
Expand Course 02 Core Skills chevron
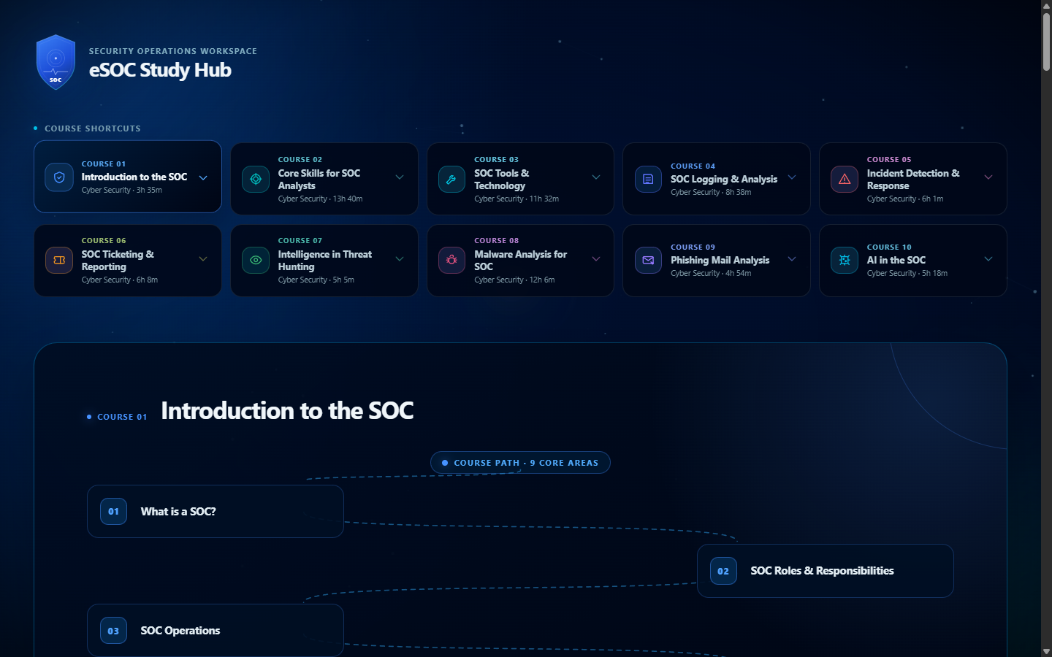(x=400, y=177)
